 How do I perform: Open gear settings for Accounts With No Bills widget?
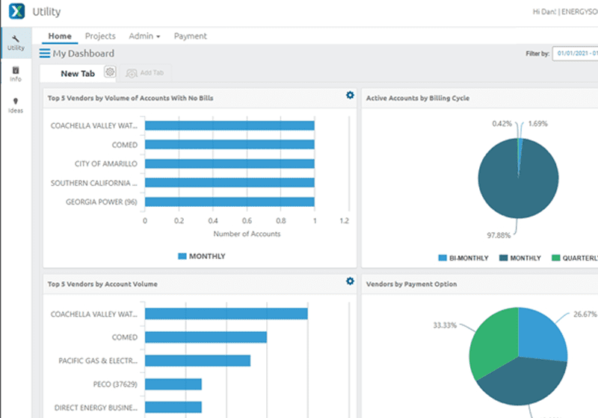tap(350, 96)
